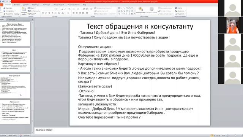The width and height of the screenshot is (243, 137).
Task: Increase list indent level
Action: 87,9
